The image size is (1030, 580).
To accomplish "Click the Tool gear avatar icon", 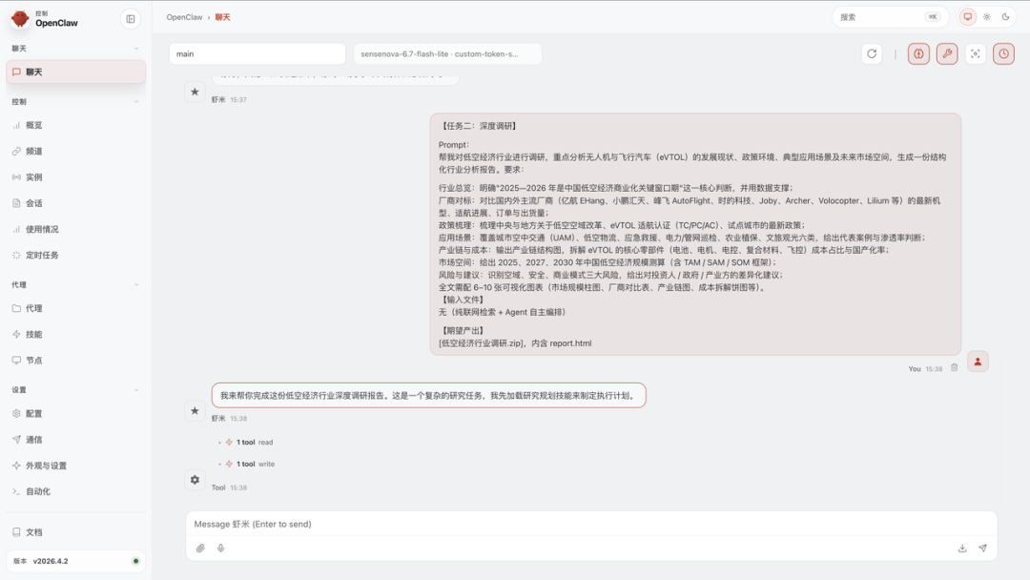I will click(195, 480).
